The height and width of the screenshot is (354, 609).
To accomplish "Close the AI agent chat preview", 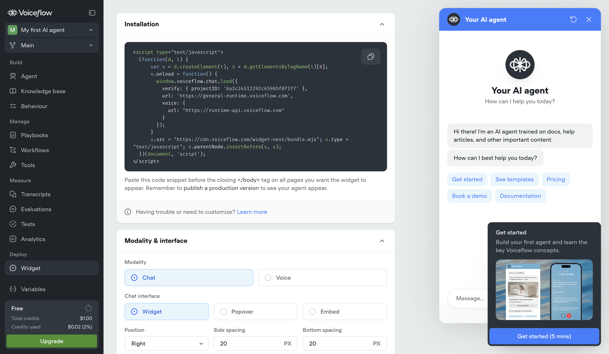I will (x=589, y=20).
